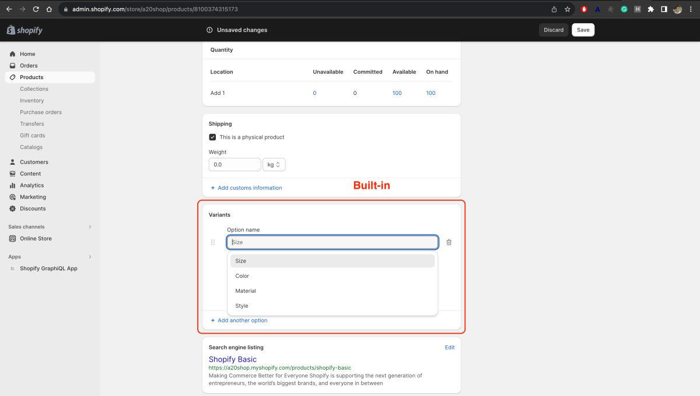This screenshot has height=396, width=700.
Task: Open the weight unit kg dropdown
Action: [274, 165]
